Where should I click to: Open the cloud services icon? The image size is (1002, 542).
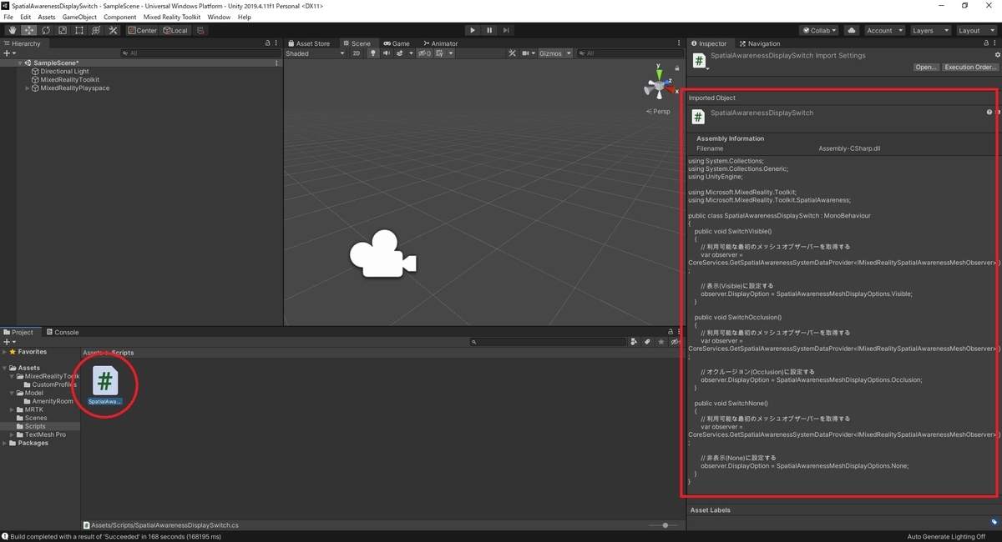tap(851, 30)
